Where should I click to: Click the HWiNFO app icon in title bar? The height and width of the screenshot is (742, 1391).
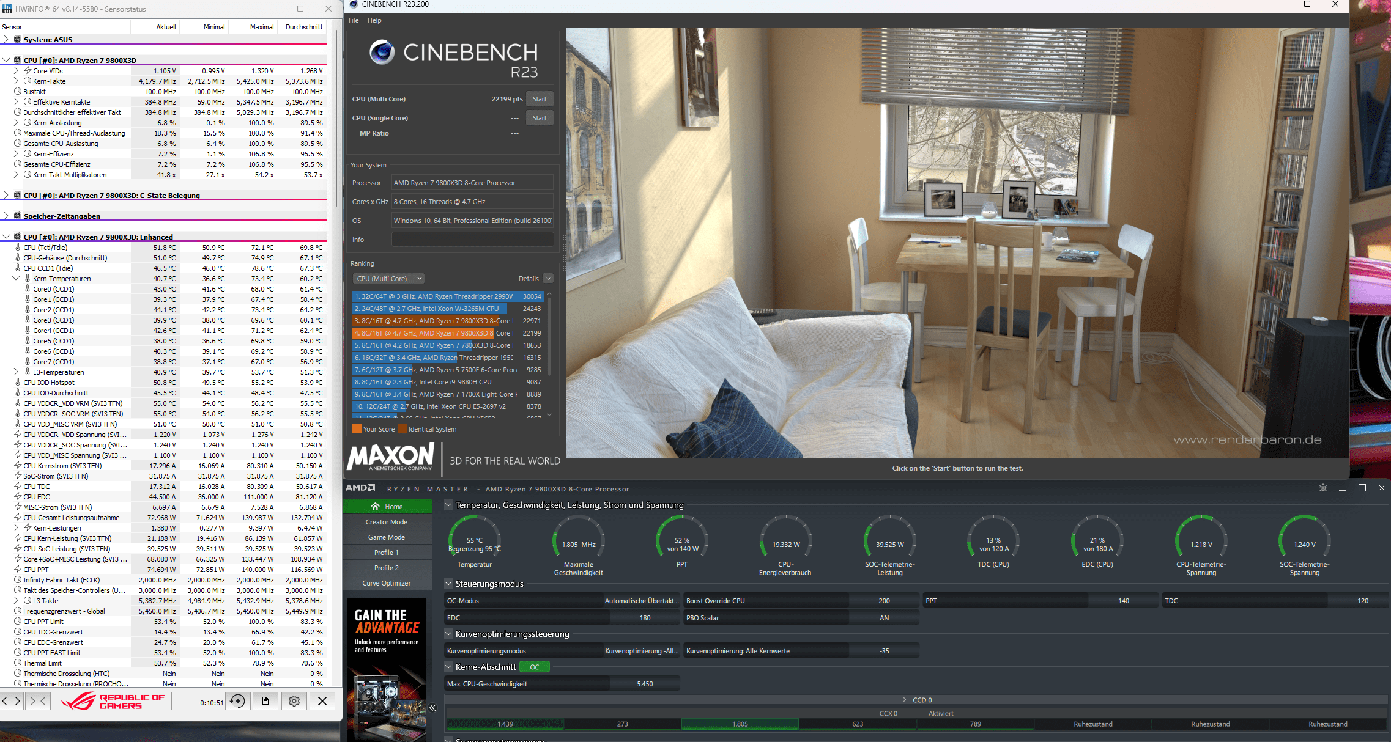(7, 9)
